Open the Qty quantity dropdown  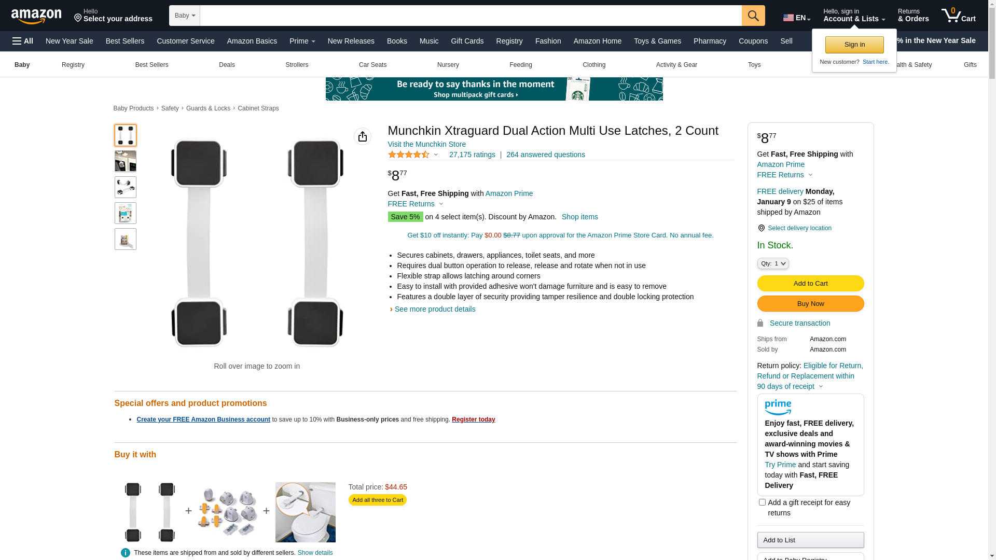tap(773, 263)
